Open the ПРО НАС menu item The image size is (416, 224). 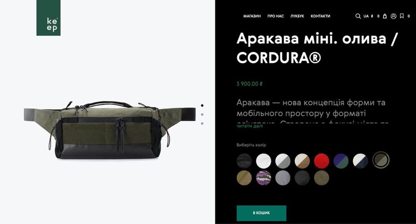(x=276, y=16)
